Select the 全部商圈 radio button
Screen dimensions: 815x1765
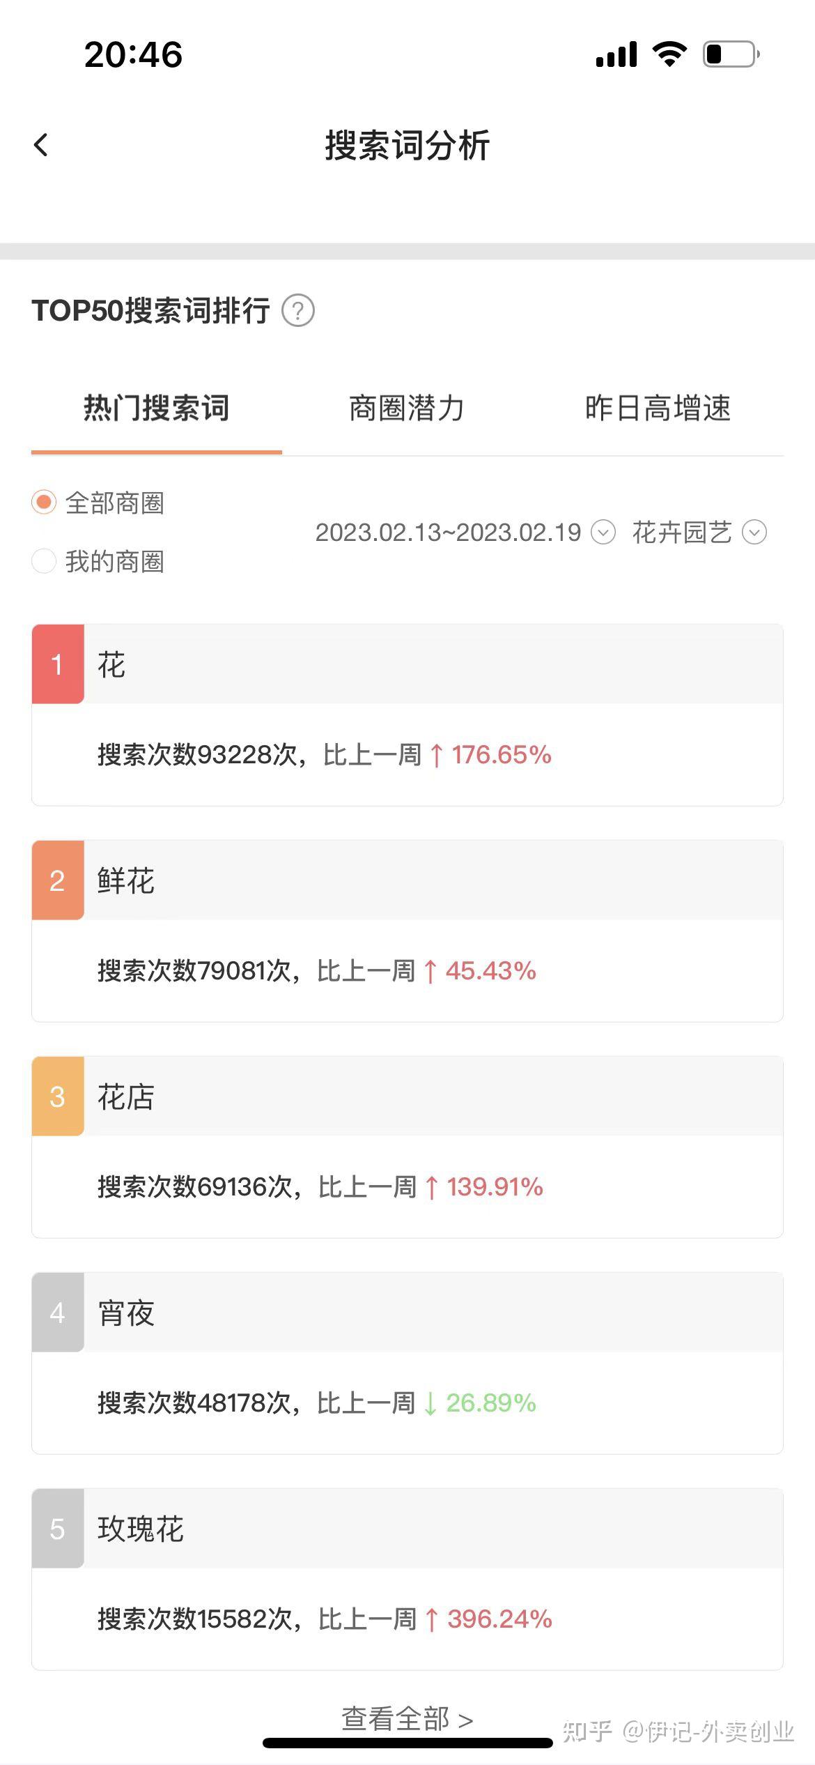point(44,502)
